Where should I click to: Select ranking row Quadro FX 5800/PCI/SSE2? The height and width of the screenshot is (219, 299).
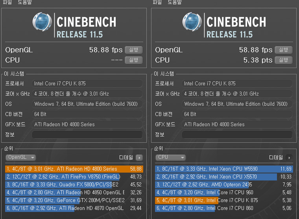point(74,184)
